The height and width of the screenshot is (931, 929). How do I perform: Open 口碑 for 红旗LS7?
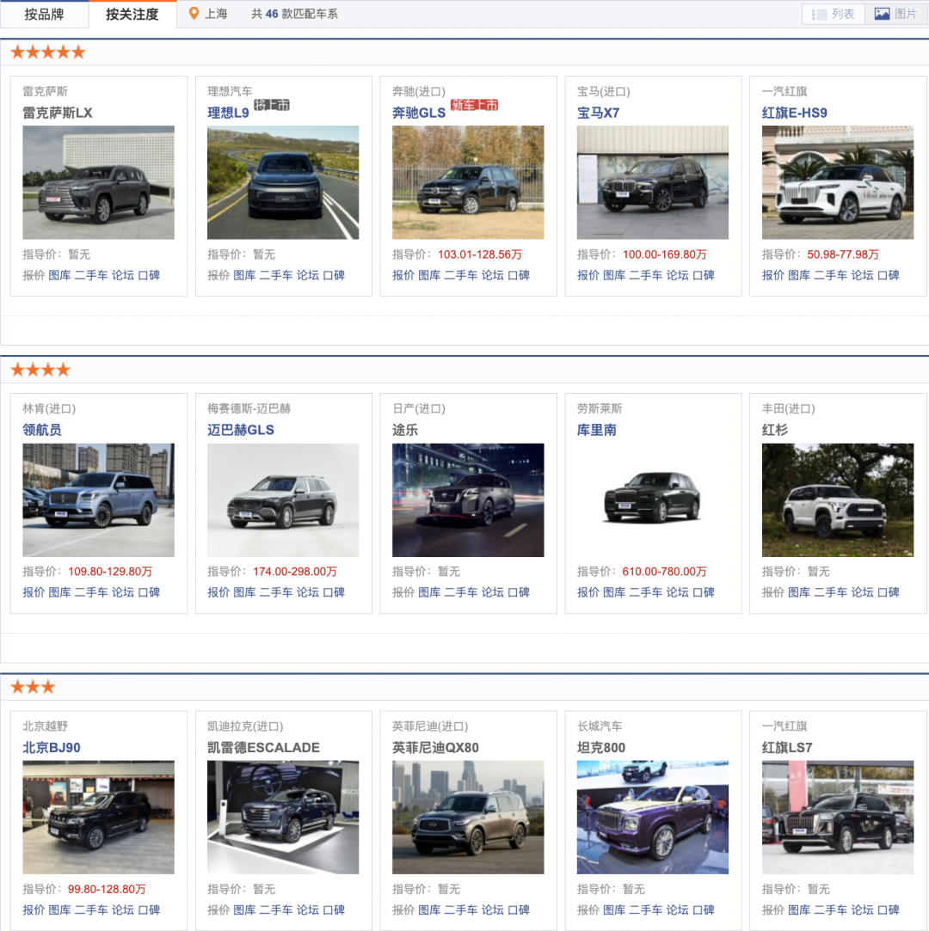tap(888, 910)
